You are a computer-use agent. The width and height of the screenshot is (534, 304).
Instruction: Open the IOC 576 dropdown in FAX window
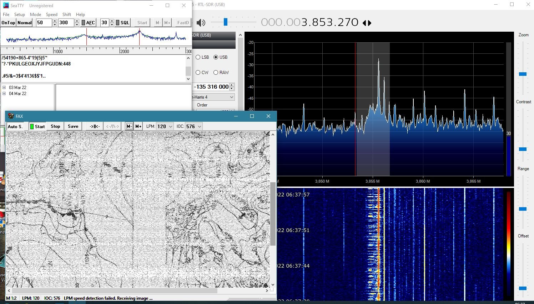194,126
